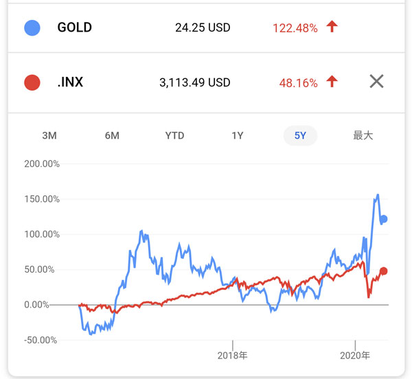Open the .INX ticker name

(x=71, y=83)
